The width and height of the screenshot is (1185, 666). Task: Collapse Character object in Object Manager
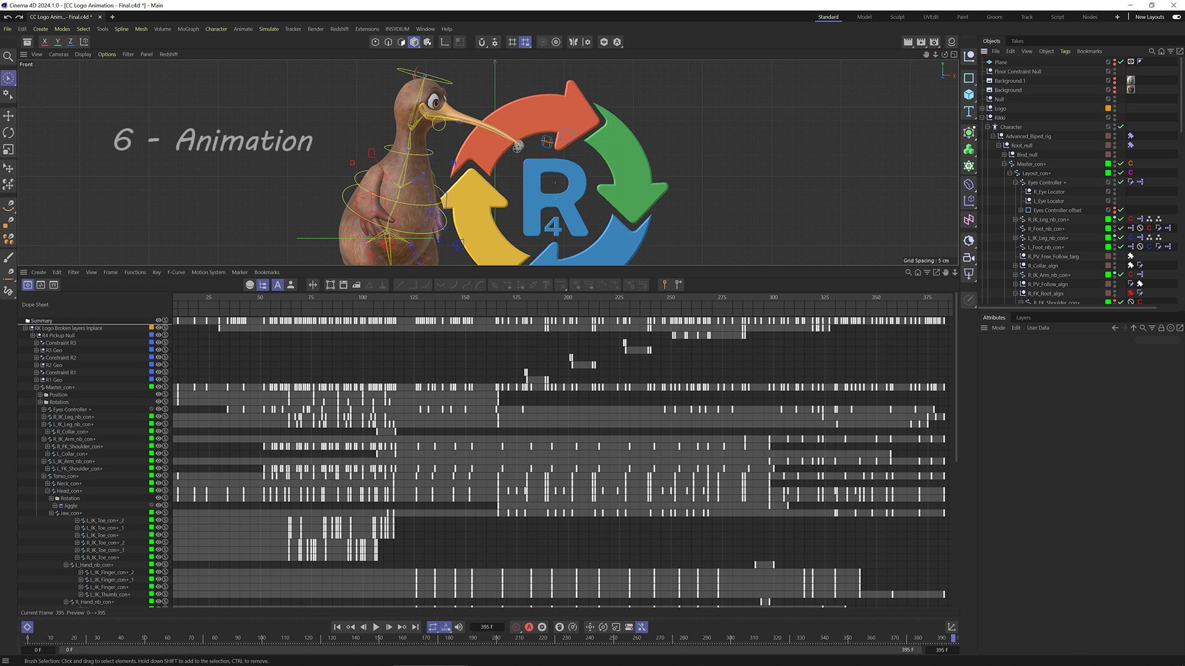coord(987,127)
